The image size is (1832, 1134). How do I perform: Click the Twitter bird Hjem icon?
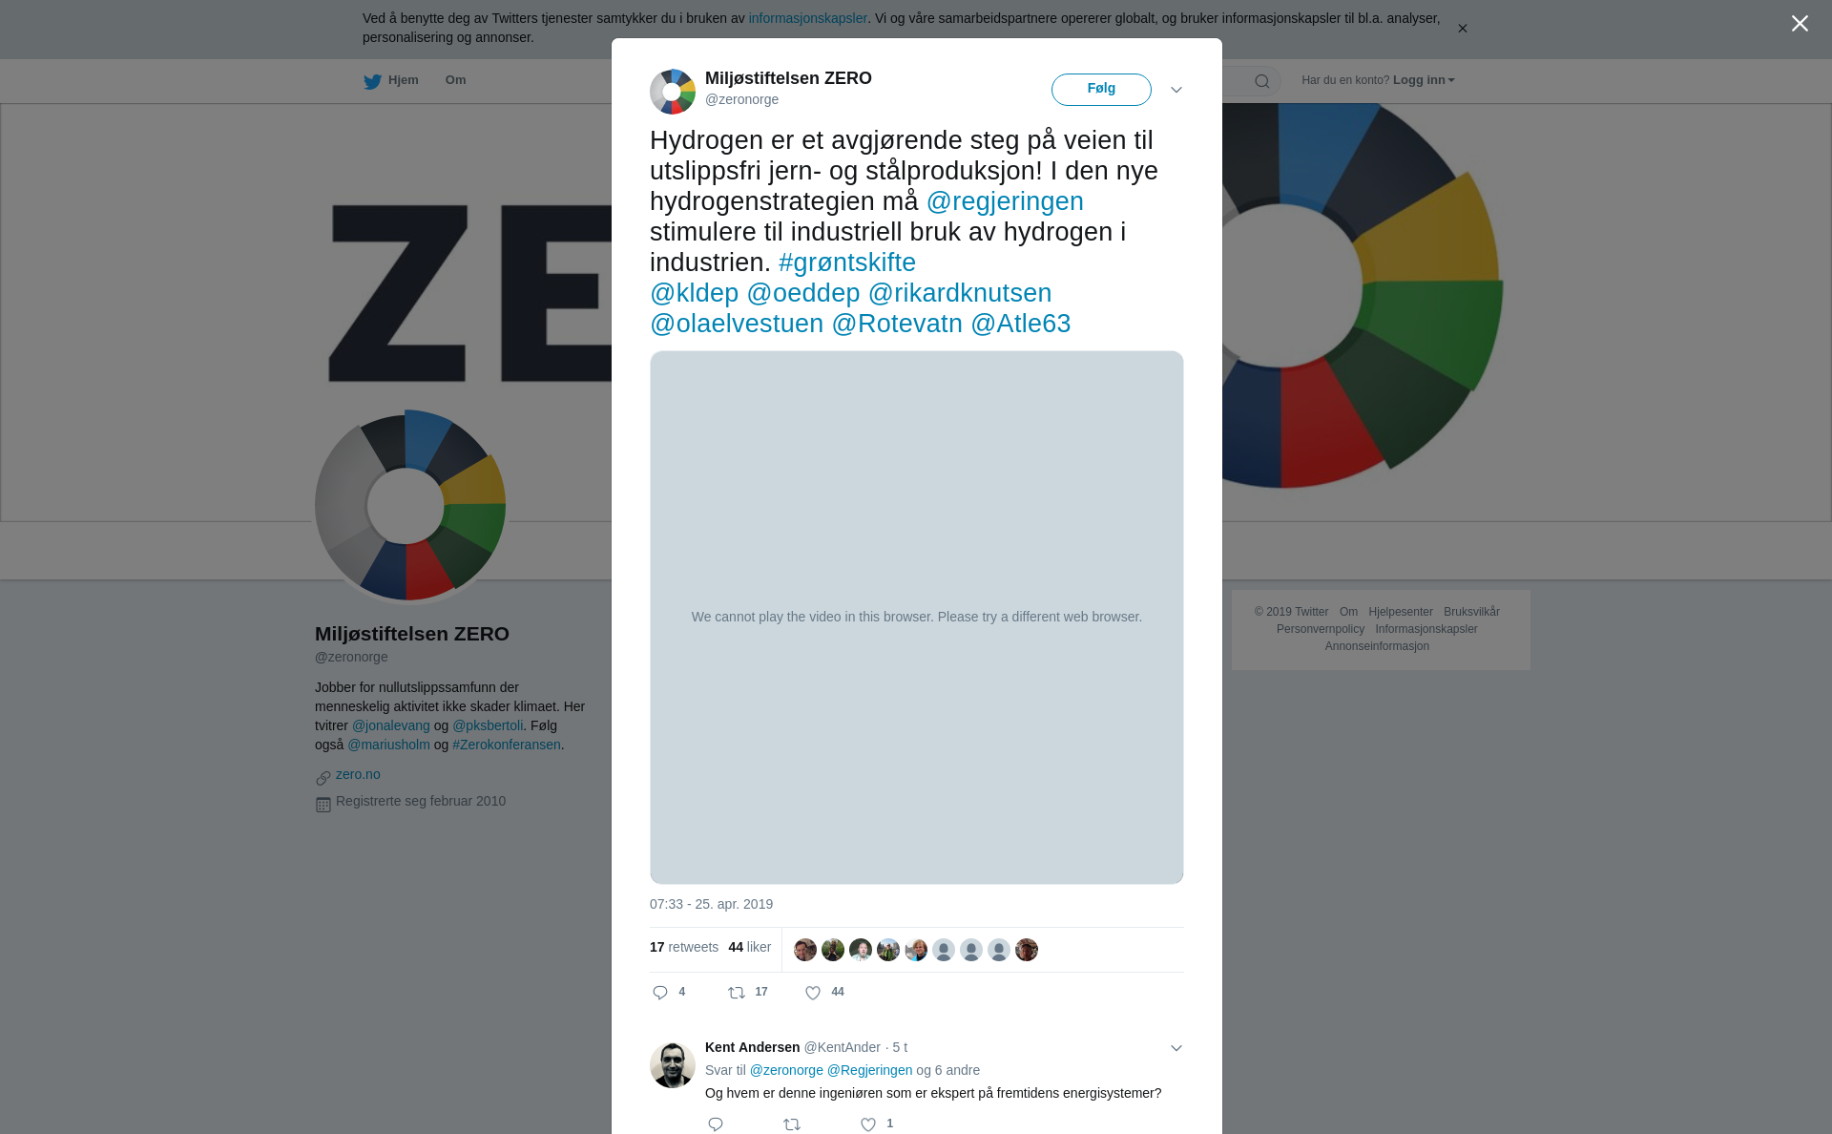pos(372,81)
